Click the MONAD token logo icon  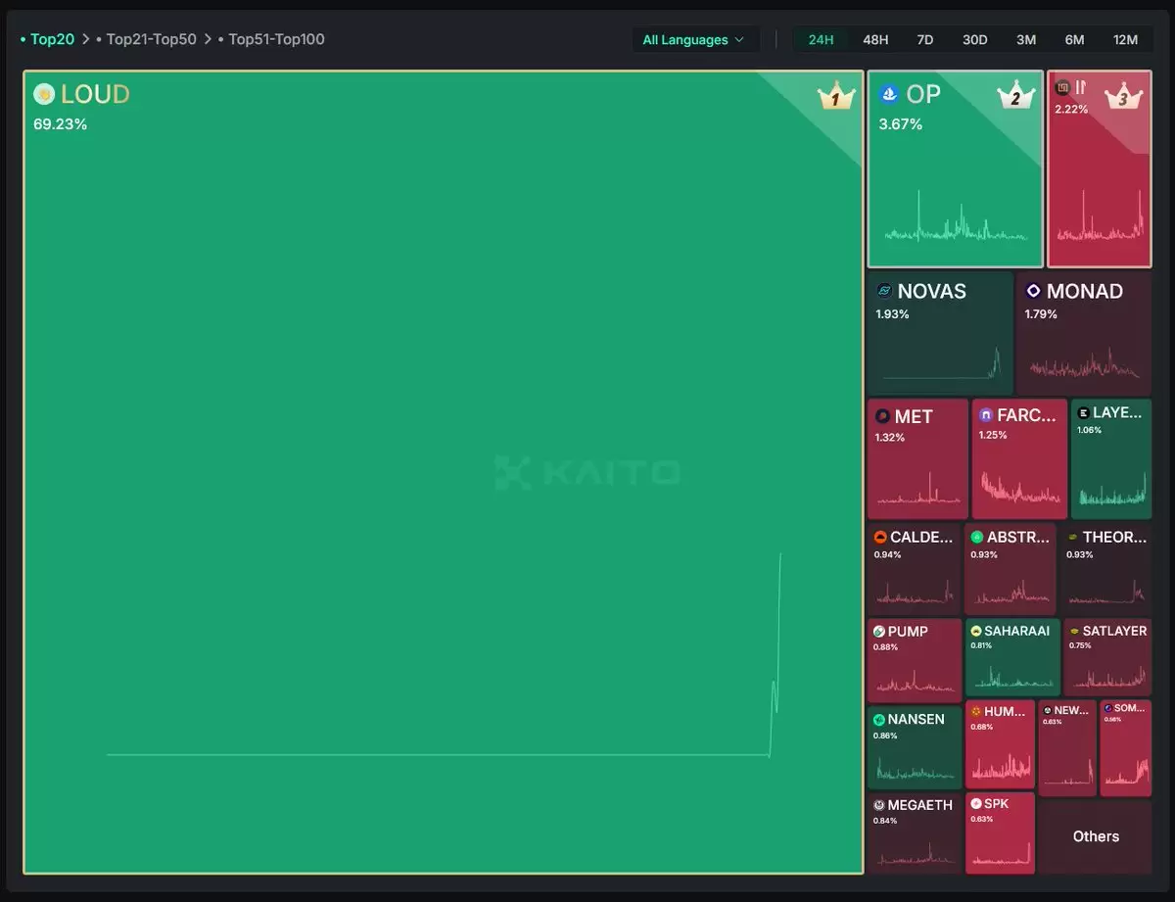1033,291
